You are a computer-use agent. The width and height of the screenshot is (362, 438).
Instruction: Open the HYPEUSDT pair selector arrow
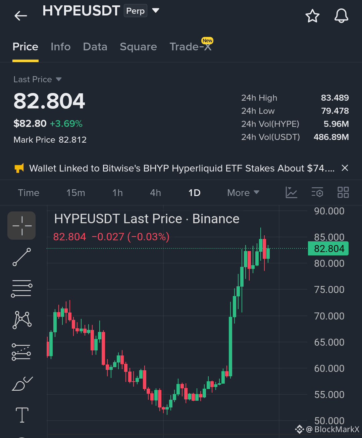[155, 11]
